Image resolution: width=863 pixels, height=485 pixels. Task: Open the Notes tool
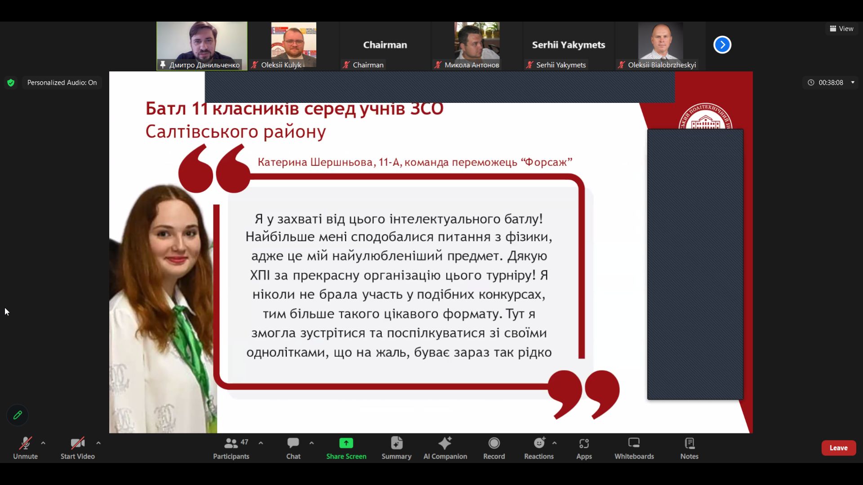click(x=689, y=443)
